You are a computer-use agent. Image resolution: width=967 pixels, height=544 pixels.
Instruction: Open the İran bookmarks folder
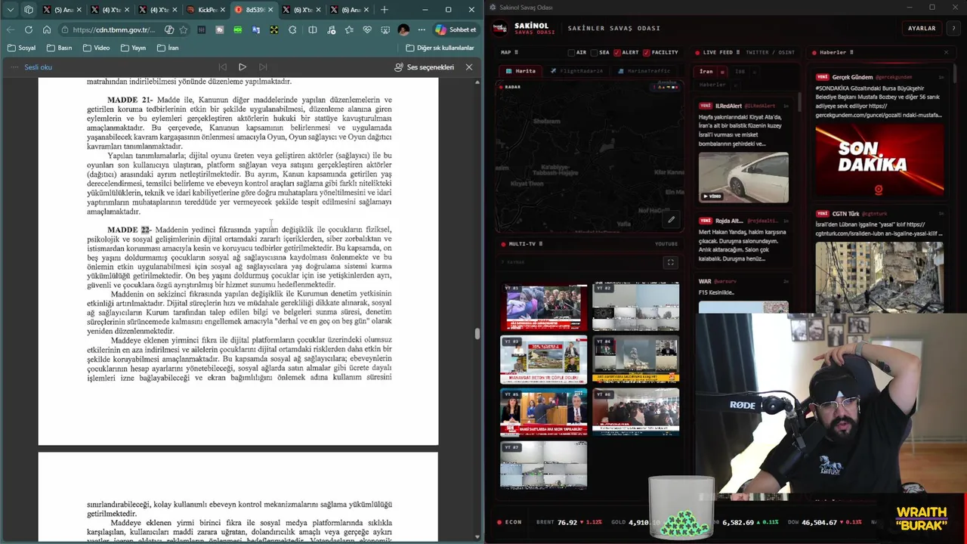pyautogui.click(x=168, y=48)
